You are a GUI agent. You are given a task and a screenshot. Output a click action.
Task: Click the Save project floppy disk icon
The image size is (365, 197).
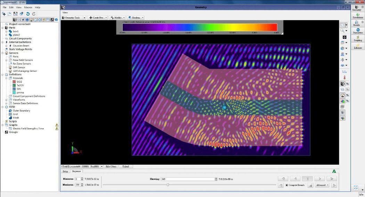pyautogui.click(x=15, y=14)
